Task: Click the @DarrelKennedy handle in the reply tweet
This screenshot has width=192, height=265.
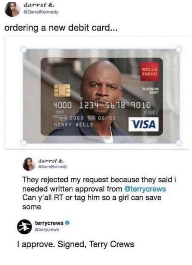Action: coord(53,167)
